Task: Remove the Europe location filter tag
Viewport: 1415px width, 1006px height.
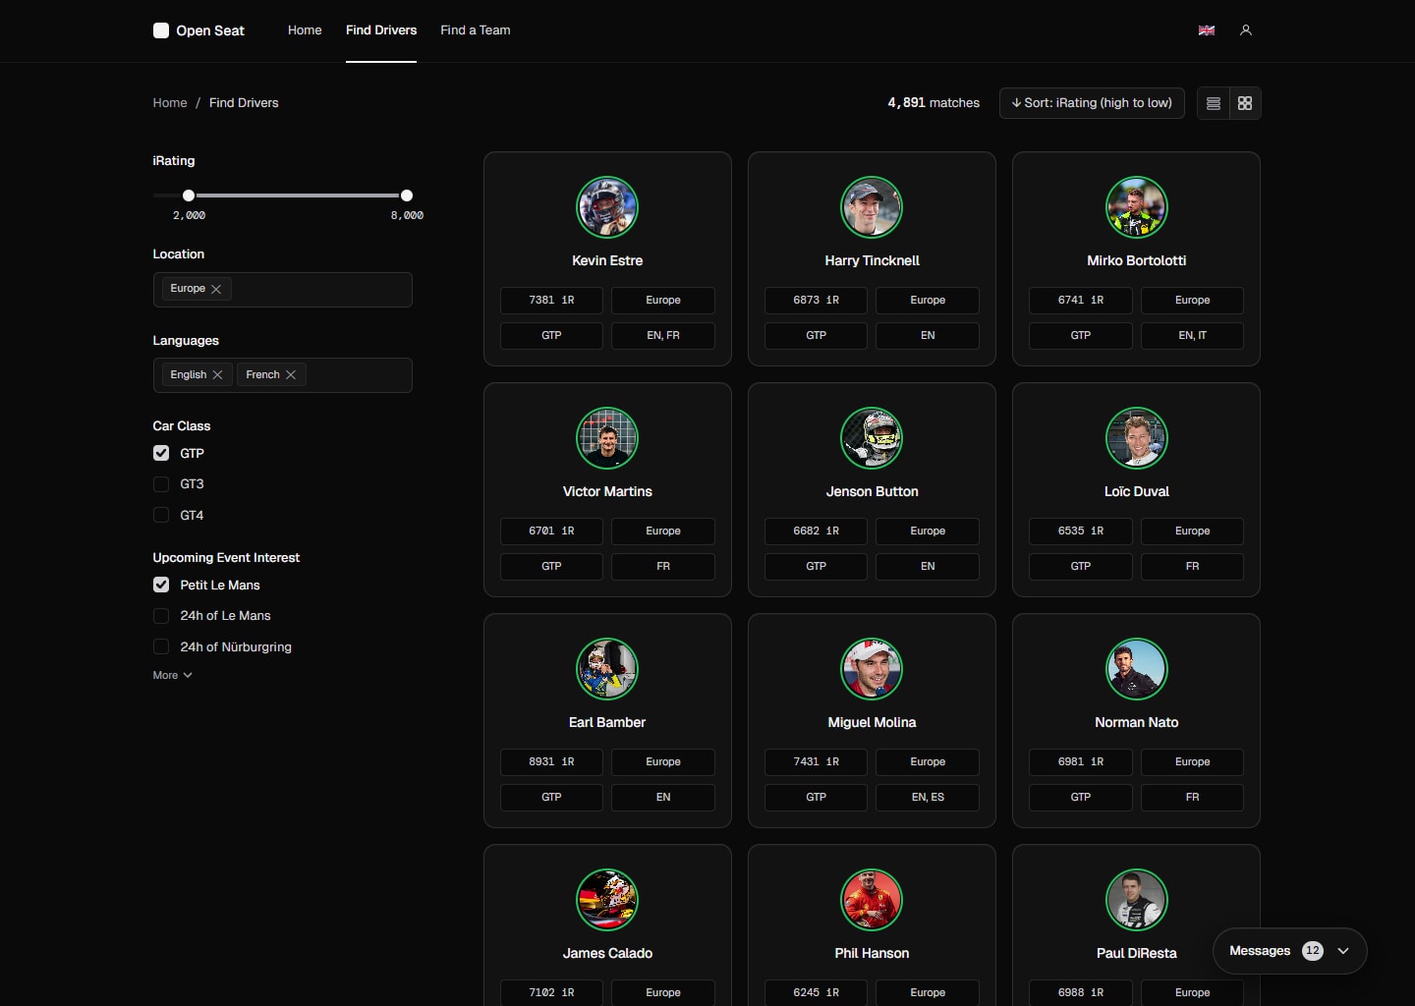Action: (216, 289)
